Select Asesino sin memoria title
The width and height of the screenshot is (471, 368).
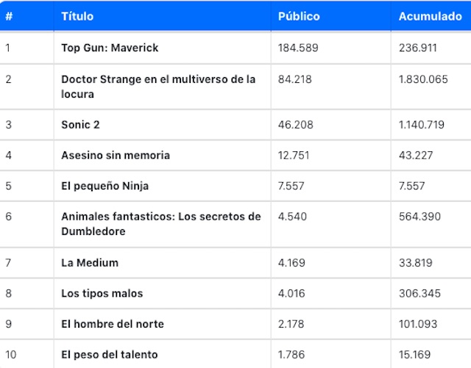click(x=116, y=155)
